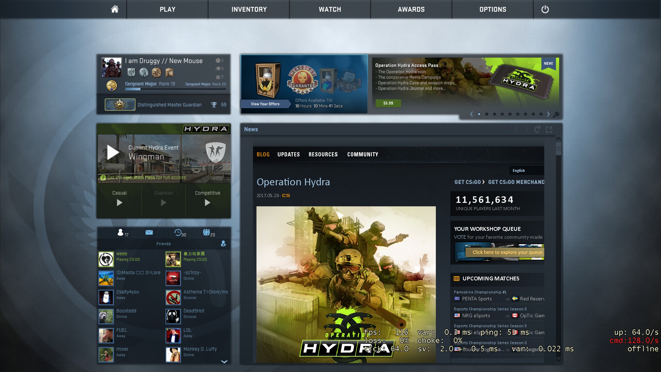
Task: Open recent teammates clock icon
Action: point(178,232)
